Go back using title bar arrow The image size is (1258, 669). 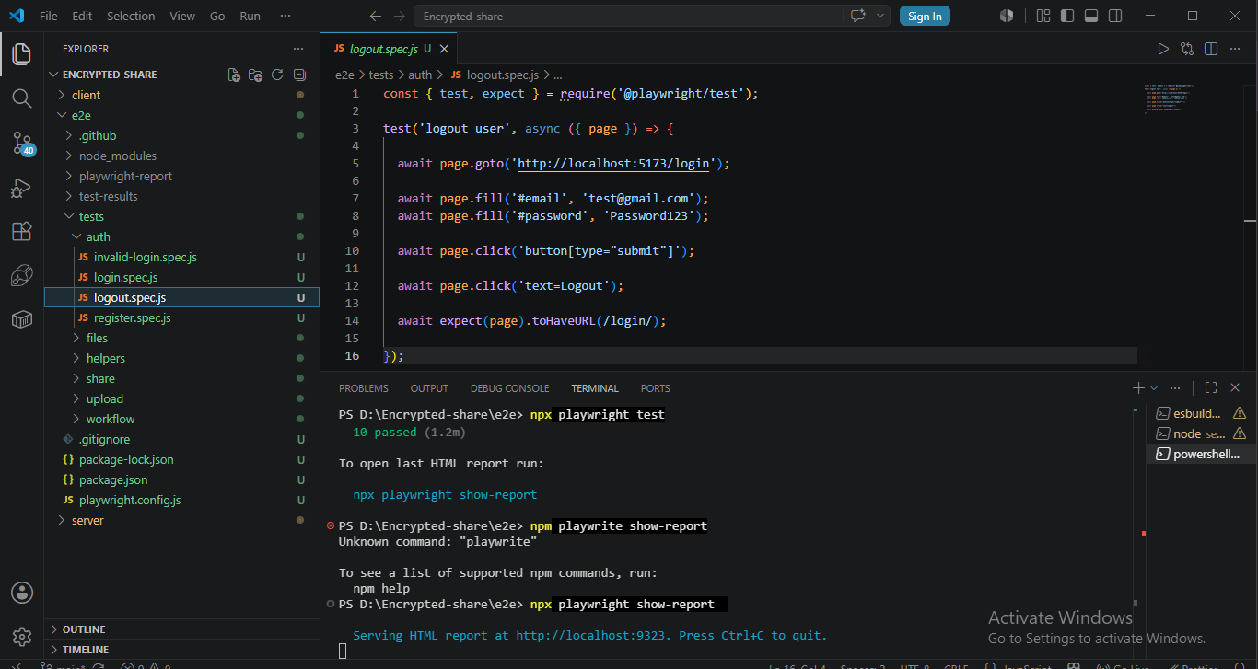[375, 16]
